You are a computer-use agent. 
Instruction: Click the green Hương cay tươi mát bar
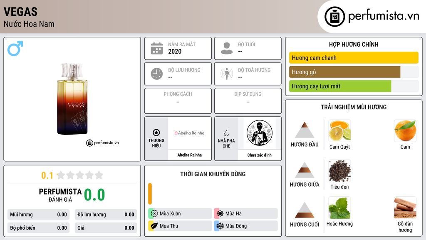(340, 86)
